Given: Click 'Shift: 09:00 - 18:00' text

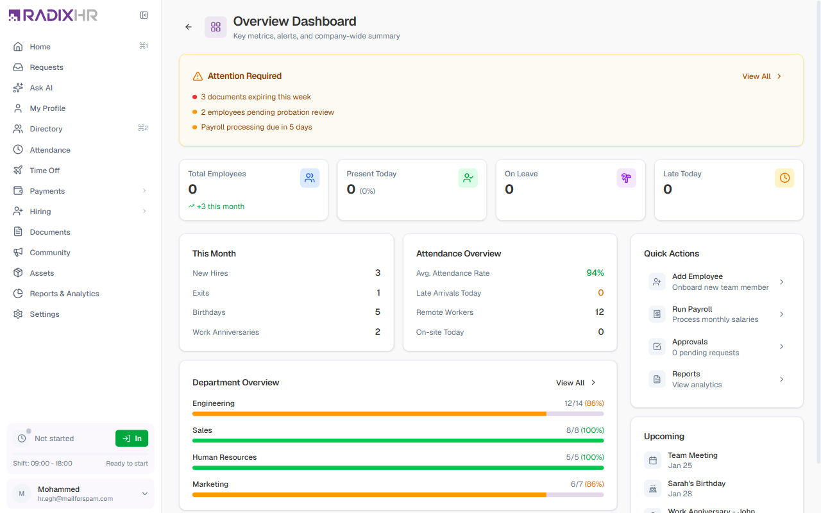Looking at the screenshot, I should (42, 463).
